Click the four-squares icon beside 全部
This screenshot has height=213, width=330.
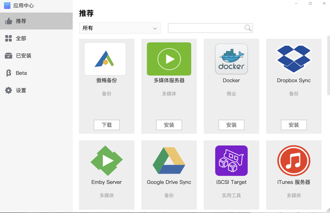pos(8,38)
